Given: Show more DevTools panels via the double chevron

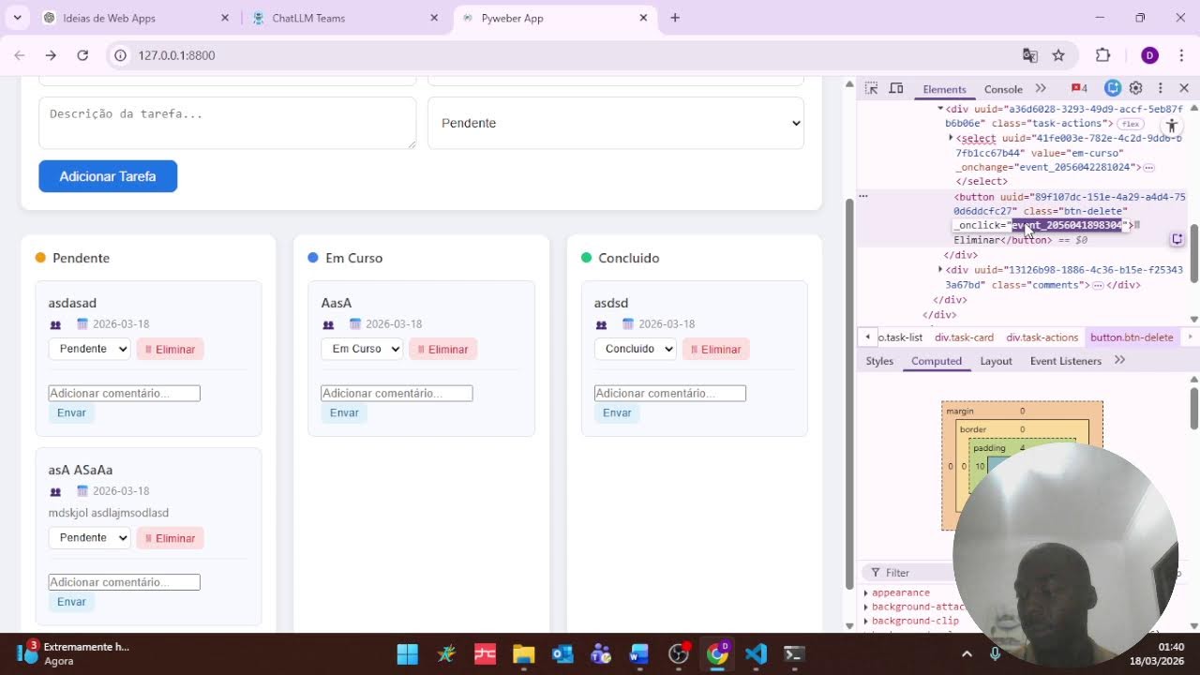Looking at the screenshot, I should pos(1041,88).
